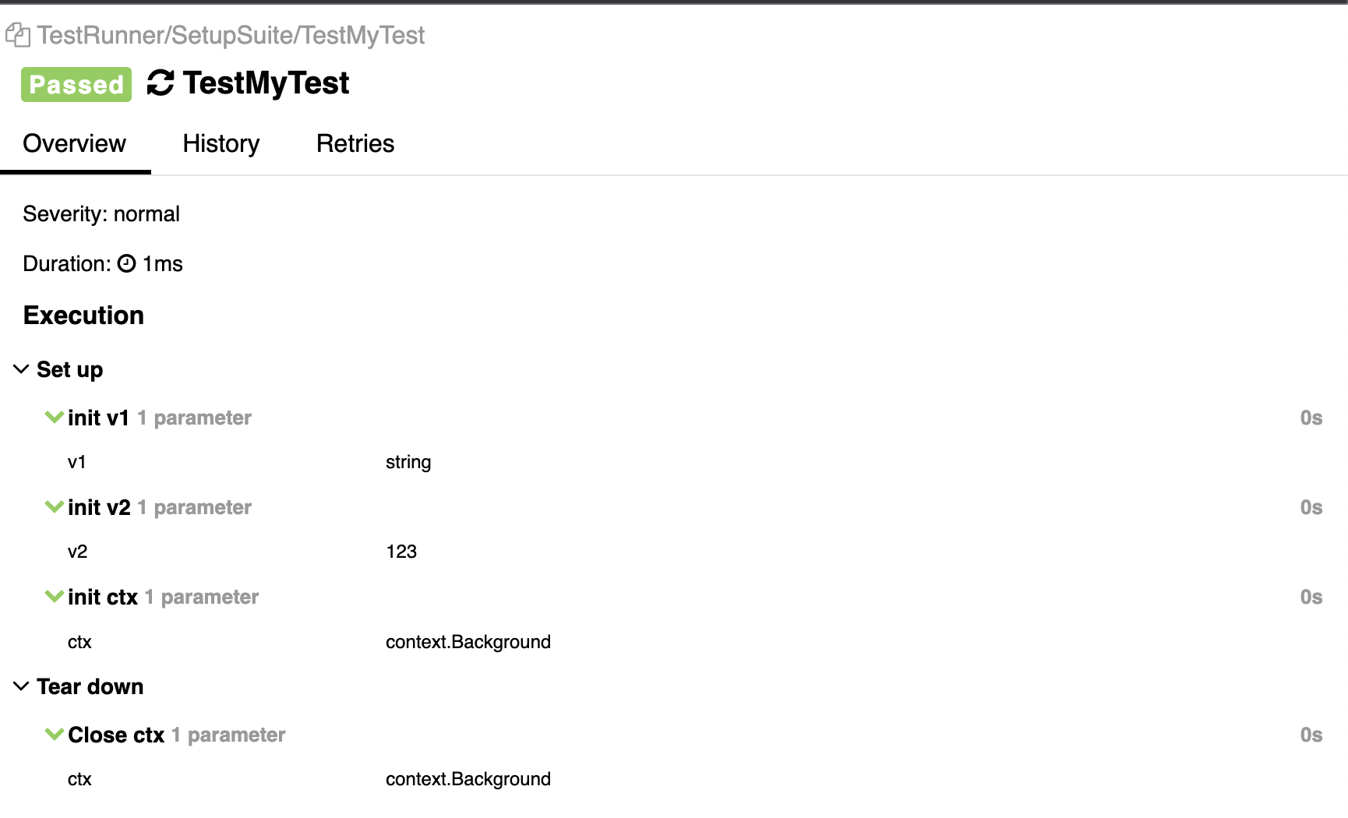Click the clock icon next to Duration
Image resolution: width=1348 pixels, height=818 pixels.
(x=127, y=264)
